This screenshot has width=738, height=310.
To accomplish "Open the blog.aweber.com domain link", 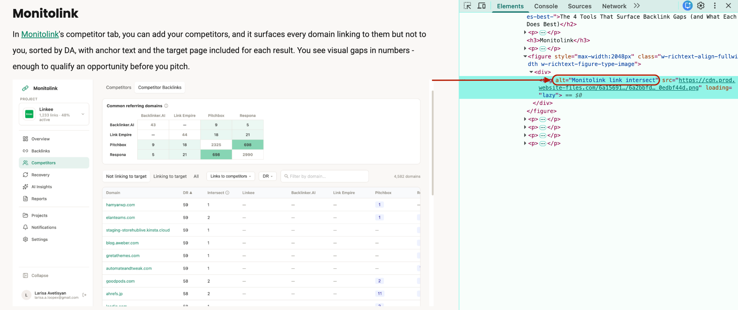I will [122, 243].
